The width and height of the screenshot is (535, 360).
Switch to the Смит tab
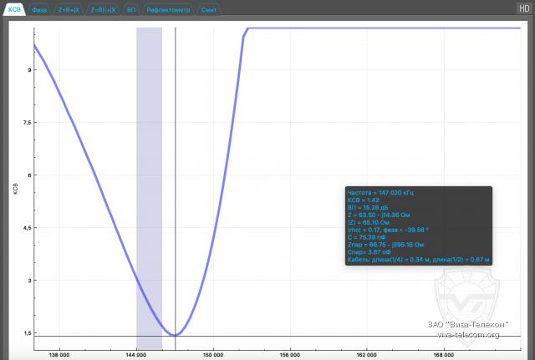208,10
